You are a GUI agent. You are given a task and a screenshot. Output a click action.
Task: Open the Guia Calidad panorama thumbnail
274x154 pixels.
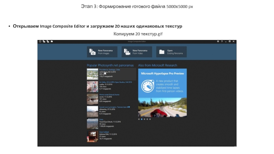pyautogui.click(x=92, y=137)
